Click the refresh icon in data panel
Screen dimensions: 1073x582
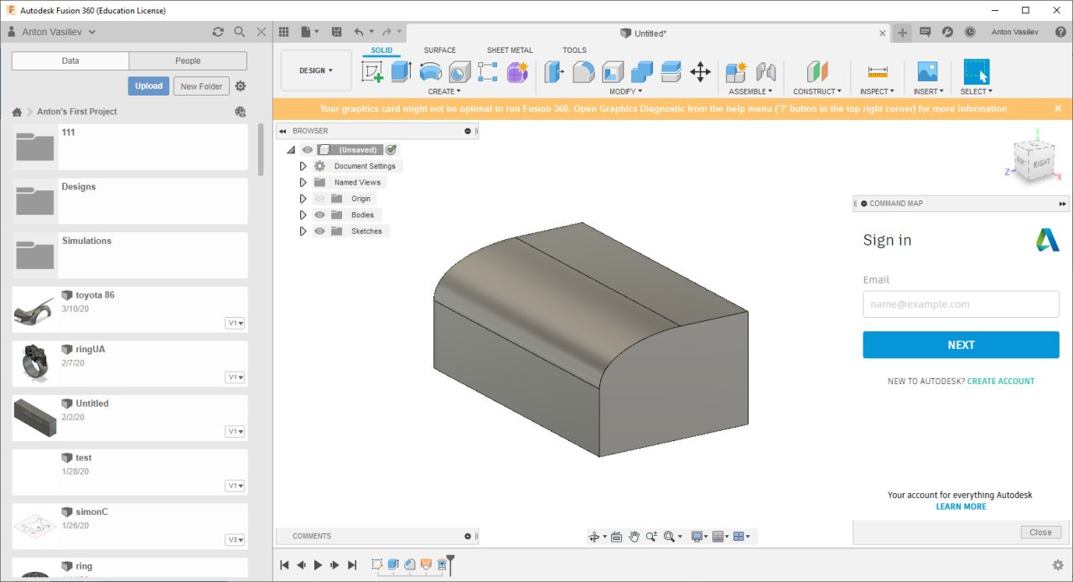tap(218, 32)
